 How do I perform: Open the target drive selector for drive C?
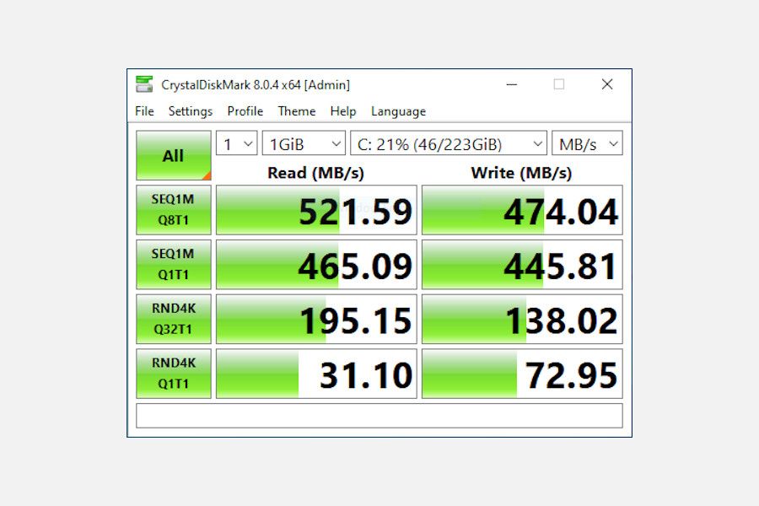449,143
